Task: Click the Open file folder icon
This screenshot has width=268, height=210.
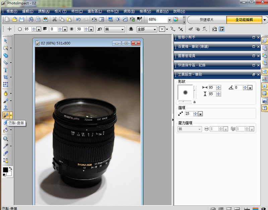Action: (14, 19)
